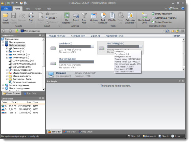Click Local disk (C:) usage bar

pos(77,47)
